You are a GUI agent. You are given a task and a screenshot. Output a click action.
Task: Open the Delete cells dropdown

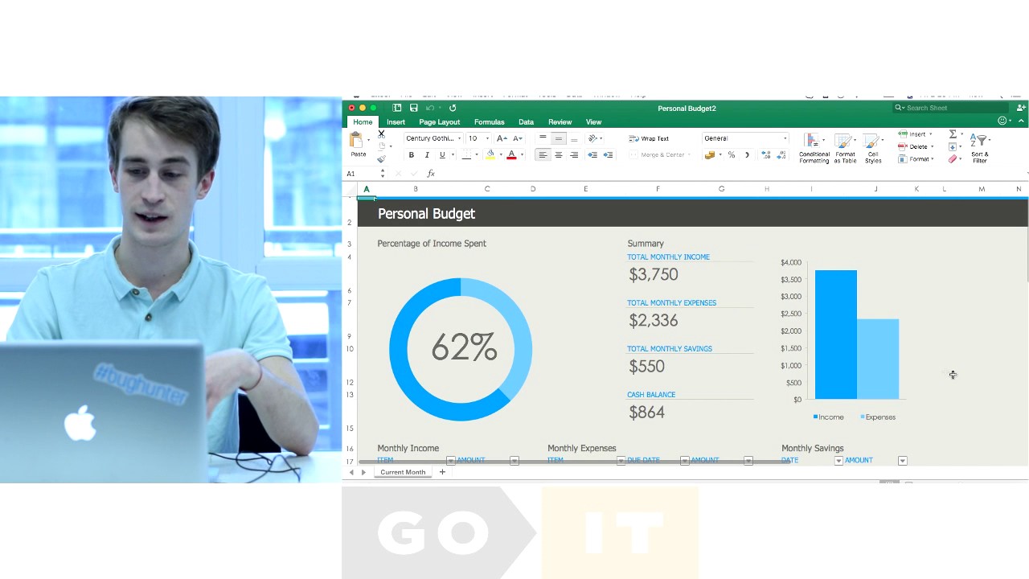click(916, 146)
